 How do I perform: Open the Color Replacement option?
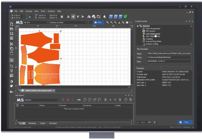coord(153,34)
